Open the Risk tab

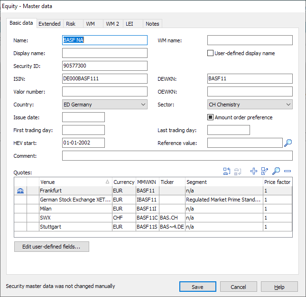point(71,24)
